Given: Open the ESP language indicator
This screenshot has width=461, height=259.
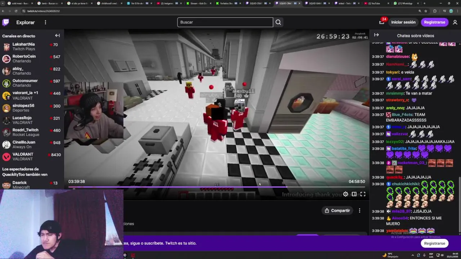Looking at the screenshot, I should [x=431, y=255].
